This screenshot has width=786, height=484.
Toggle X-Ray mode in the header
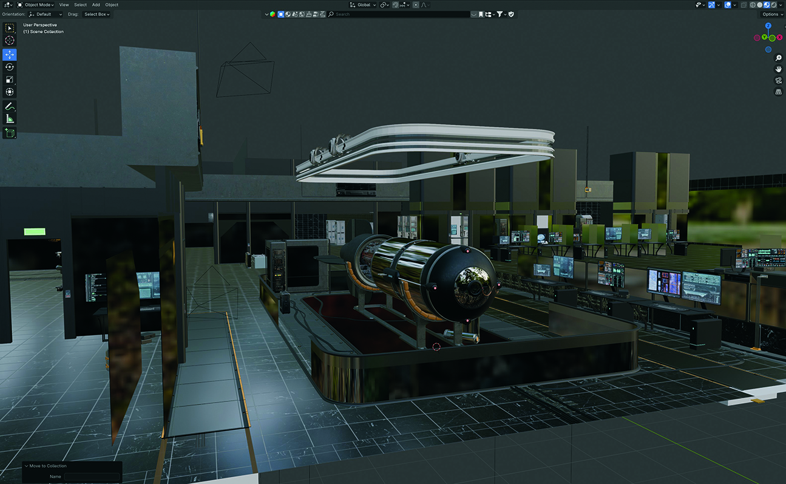coord(744,4)
